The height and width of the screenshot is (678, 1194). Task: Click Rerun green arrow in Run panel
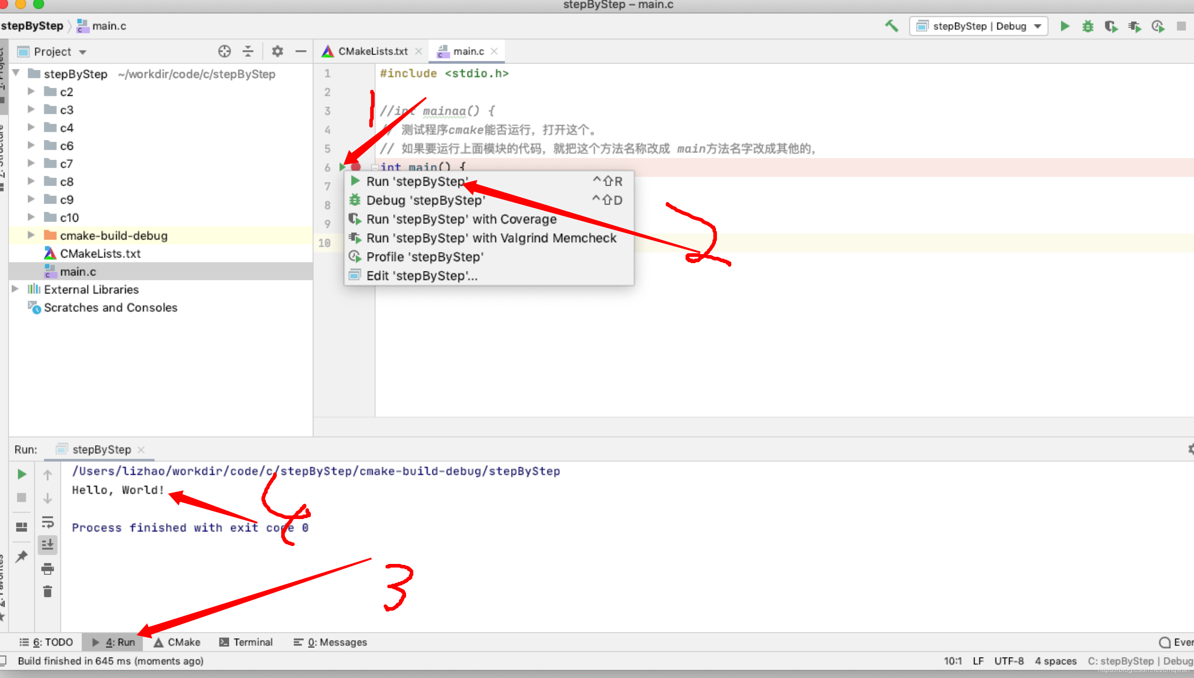click(22, 475)
